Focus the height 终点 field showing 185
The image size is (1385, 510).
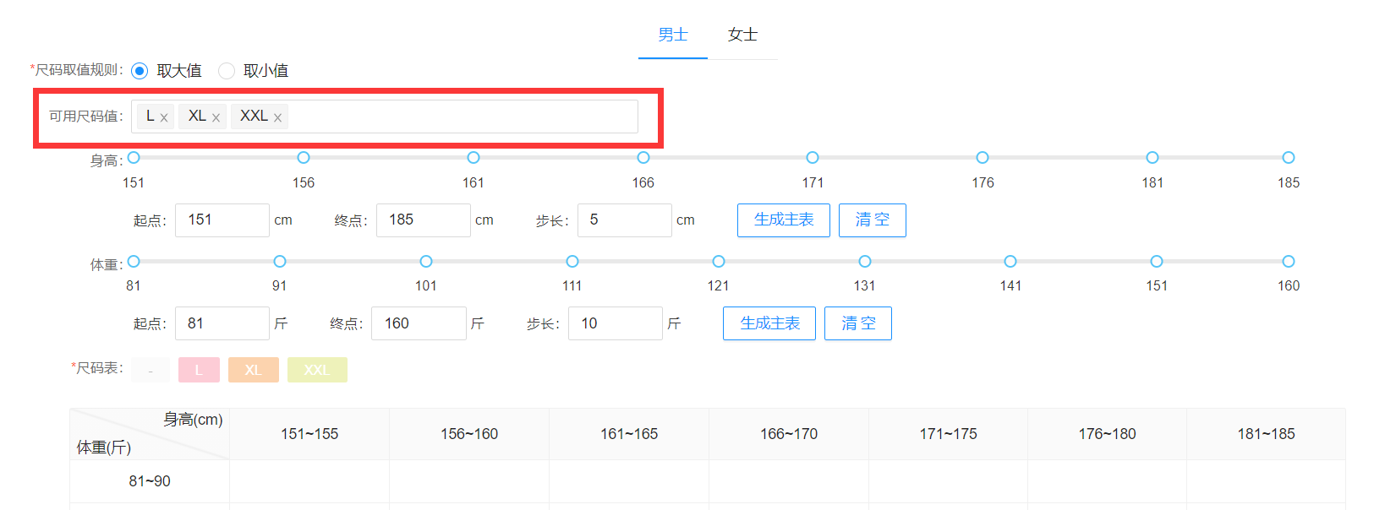pos(424,220)
